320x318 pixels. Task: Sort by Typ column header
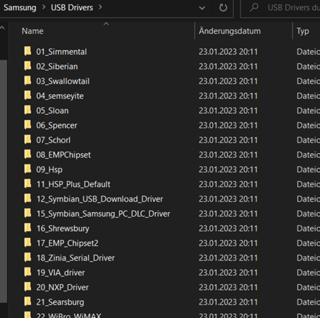click(x=303, y=31)
